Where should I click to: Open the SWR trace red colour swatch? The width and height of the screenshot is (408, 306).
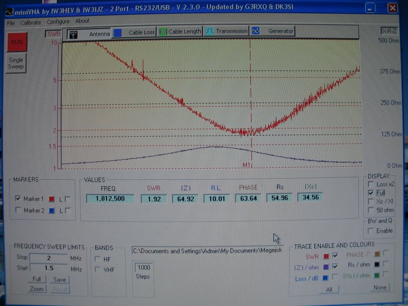coord(326,257)
